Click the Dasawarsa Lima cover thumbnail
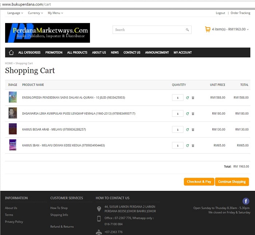The width and height of the screenshot is (255, 235). click(13, 113)
